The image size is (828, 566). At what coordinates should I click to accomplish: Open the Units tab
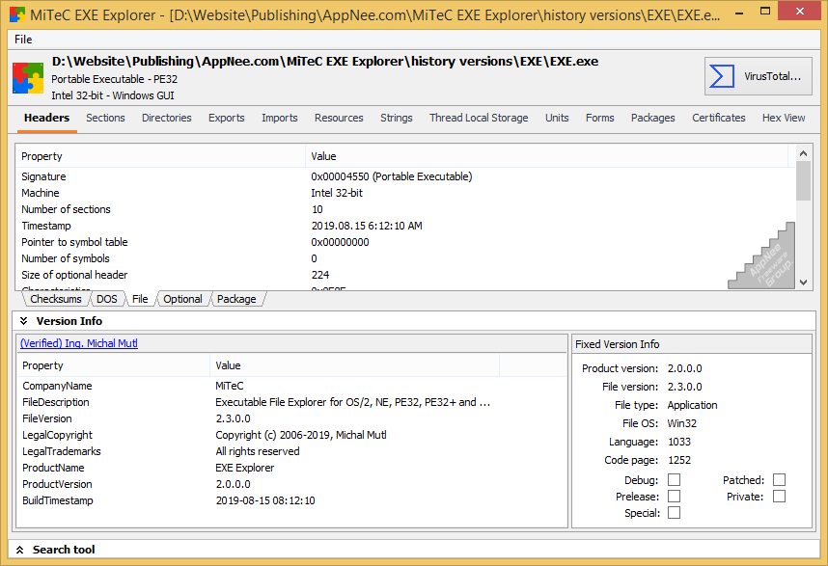tap(557, 118)
